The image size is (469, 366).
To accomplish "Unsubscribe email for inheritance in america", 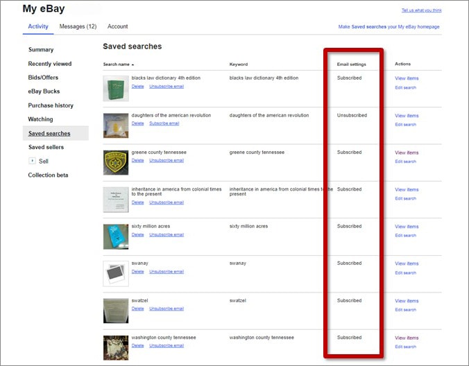I will pyautogui.click(x=167, y=202).
